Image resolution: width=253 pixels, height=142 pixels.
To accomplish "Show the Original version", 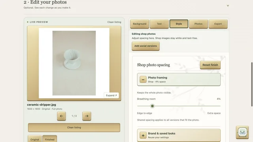I will click(x=35, y=139).
